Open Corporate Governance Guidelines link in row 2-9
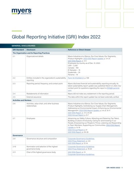The width and height of the screenshot is (134, 173). pyautogui.click(x=81, y=139)
